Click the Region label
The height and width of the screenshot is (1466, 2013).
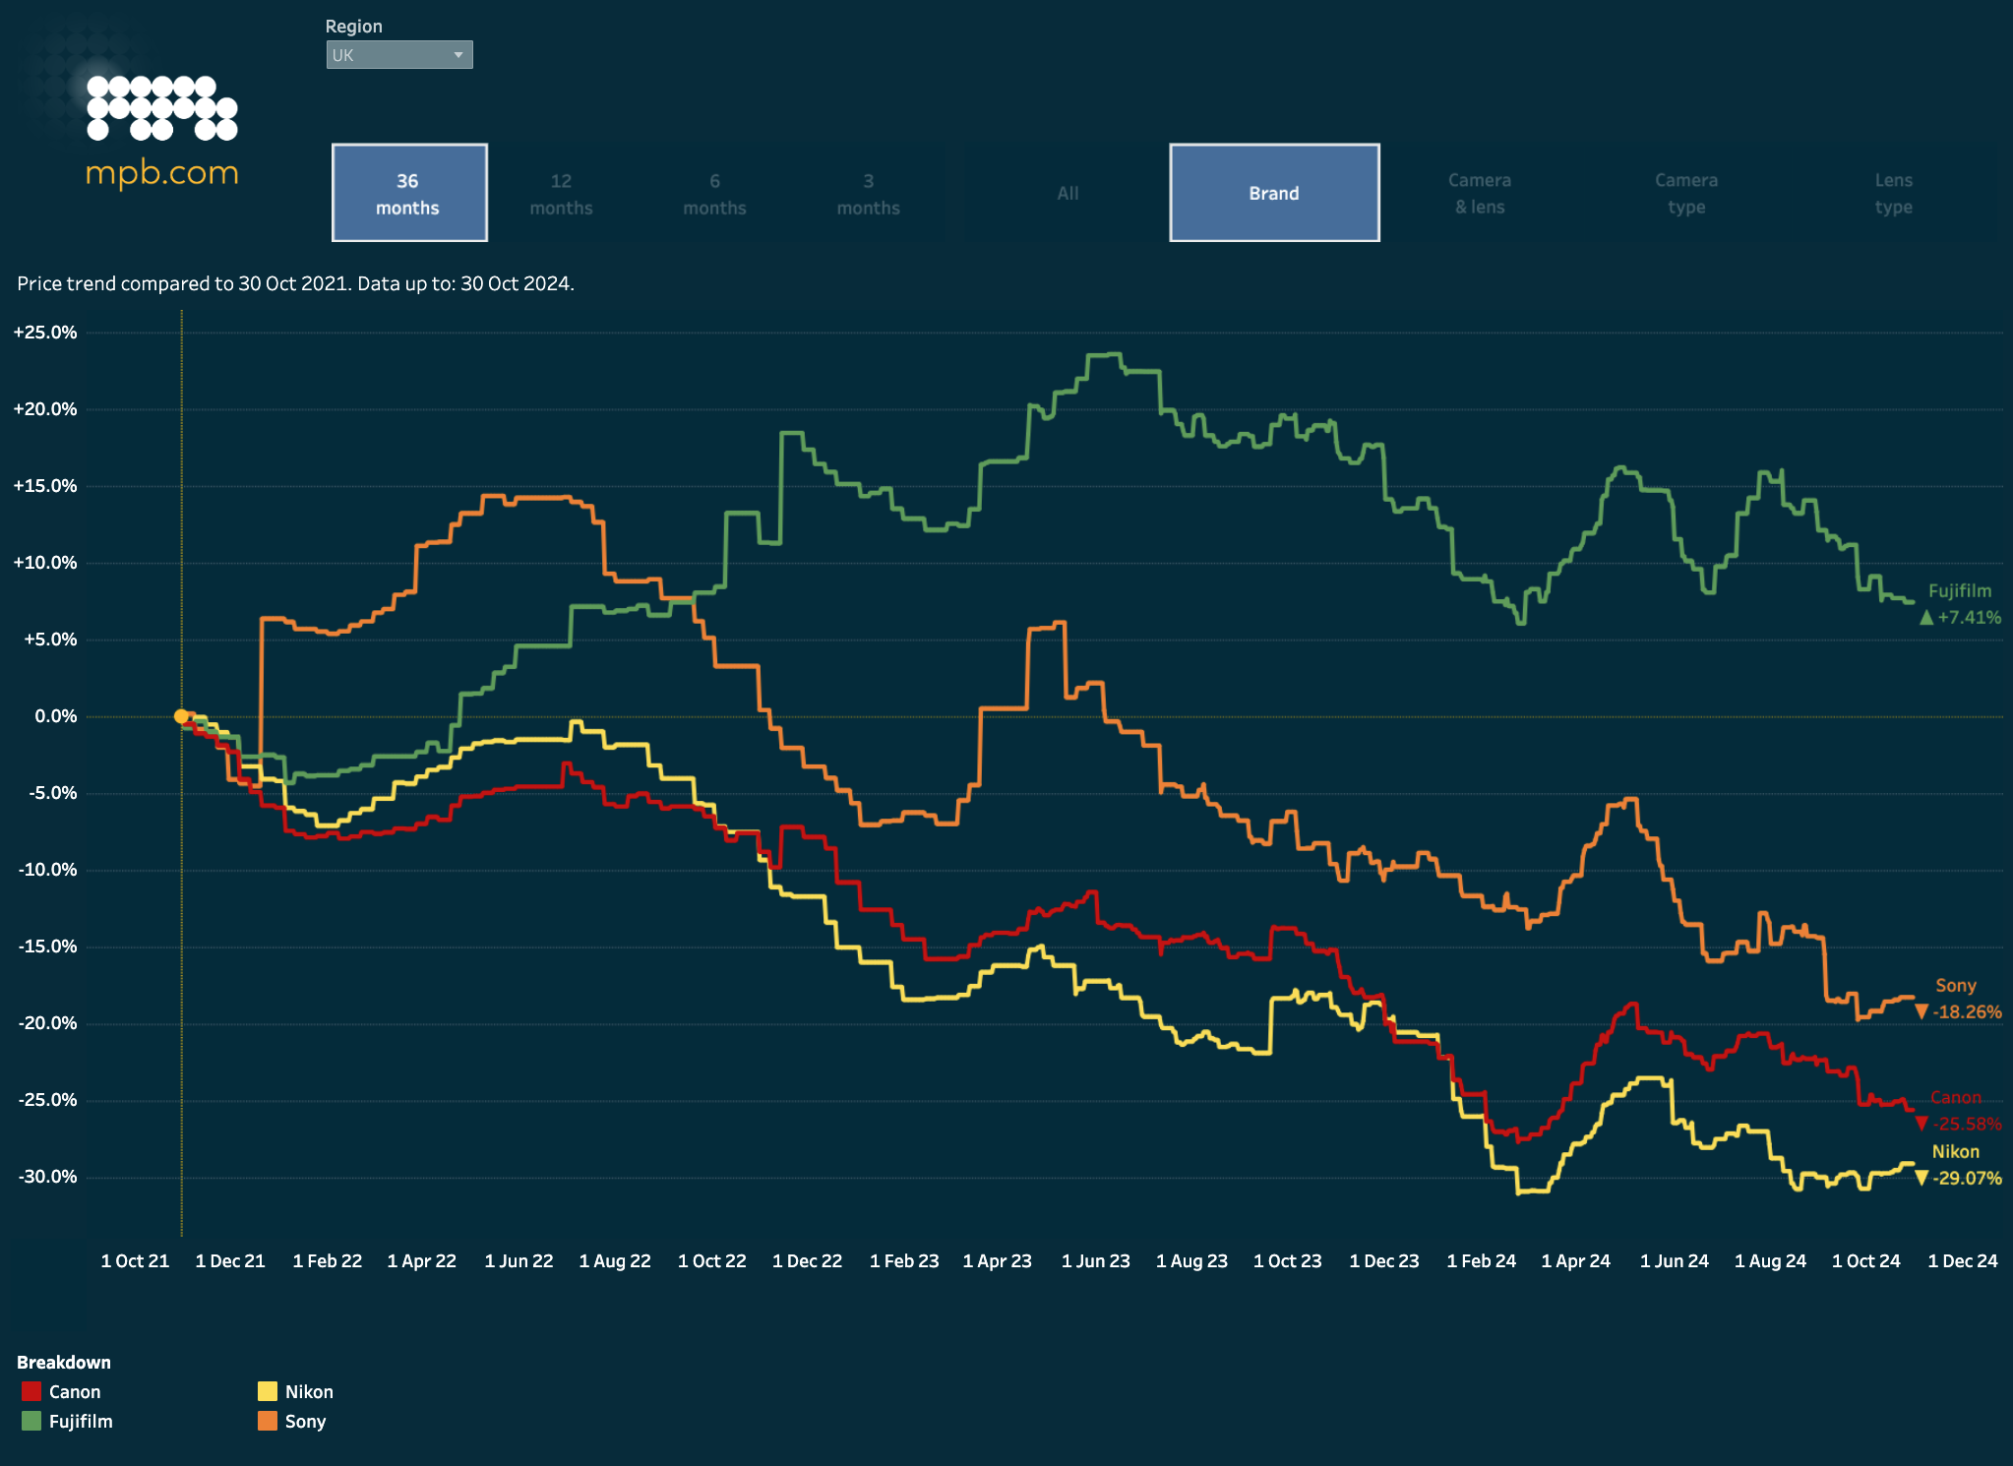click(354, 27)
